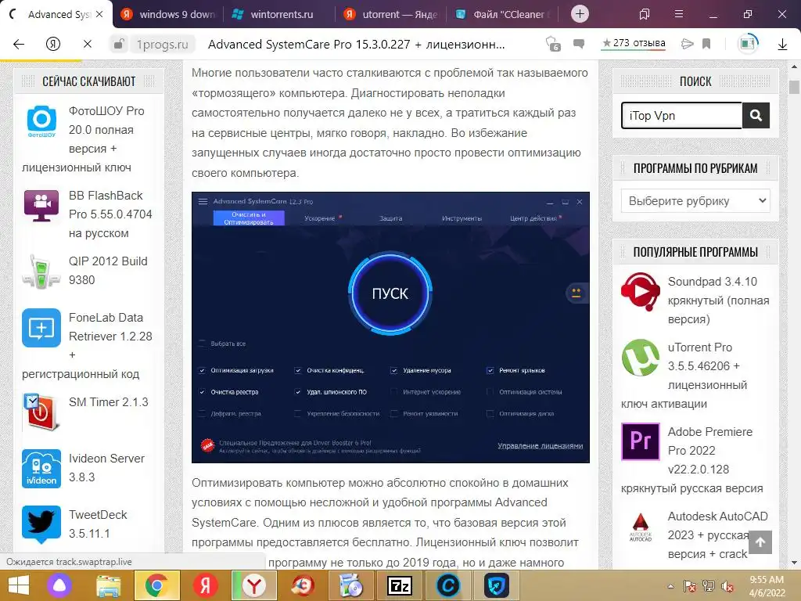Toggle the Дефрагм. реестра checkbox
Image resolution: width=801 pixels, height=601 pixels.
203,413
